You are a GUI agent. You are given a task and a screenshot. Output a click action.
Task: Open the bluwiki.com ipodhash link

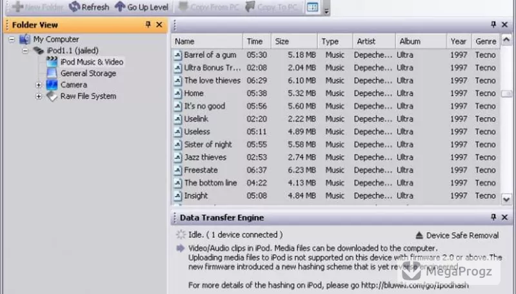(x=415, y=286)
